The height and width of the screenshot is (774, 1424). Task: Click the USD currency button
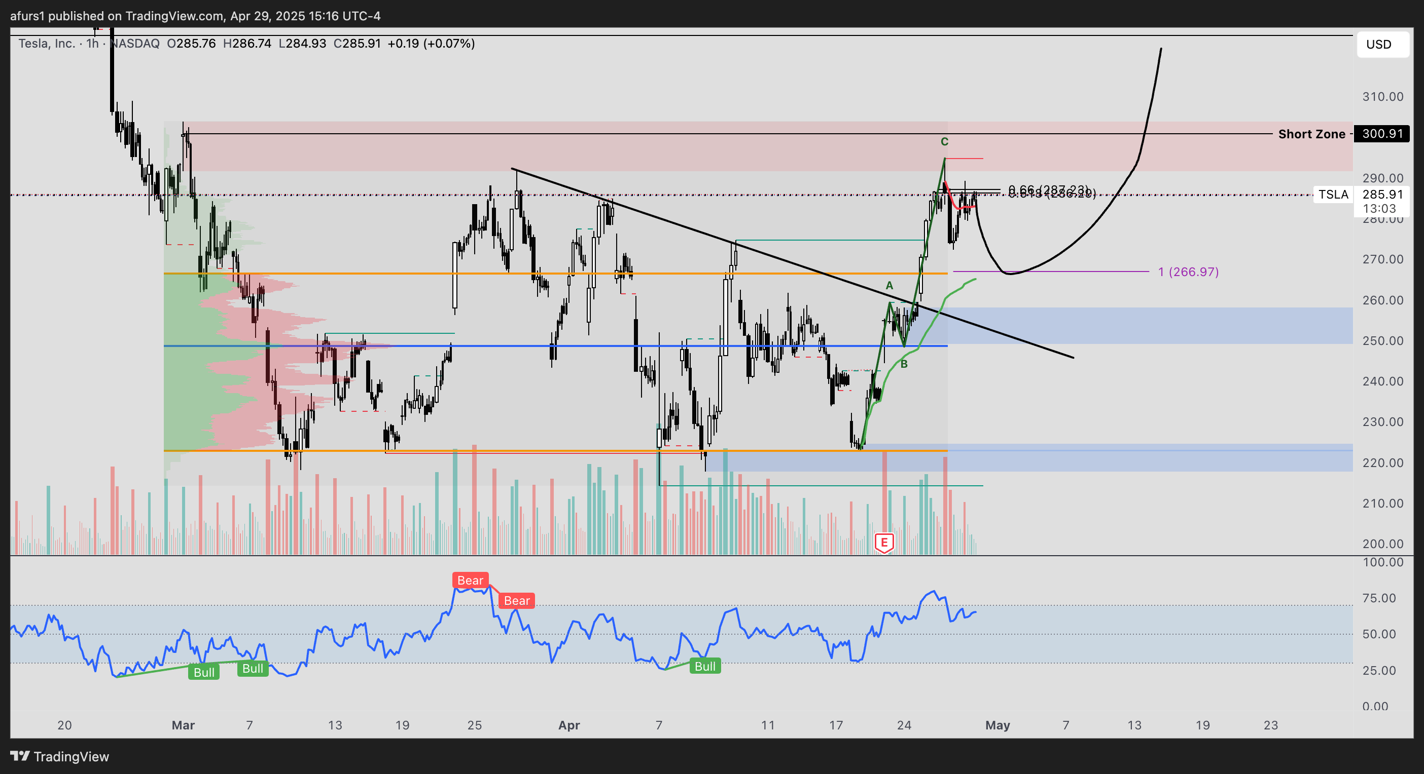tap(1382, 44)
